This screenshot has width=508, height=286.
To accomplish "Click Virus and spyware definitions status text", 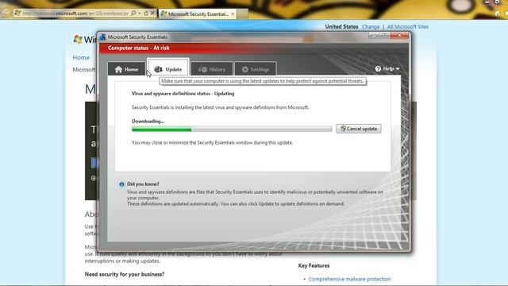I will 183,94.
